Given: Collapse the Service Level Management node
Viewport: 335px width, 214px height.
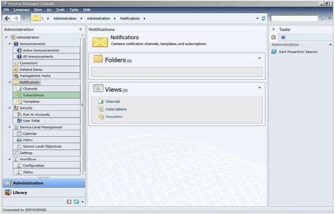Looking at the screenshot, I should point(9,127).
